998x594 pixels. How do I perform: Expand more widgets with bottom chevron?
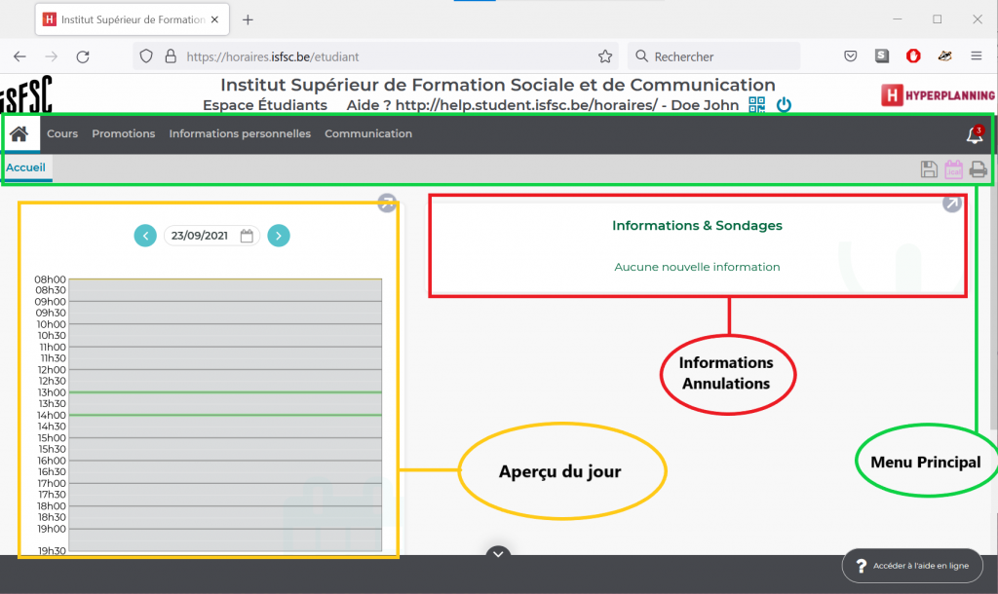point(498,553)
